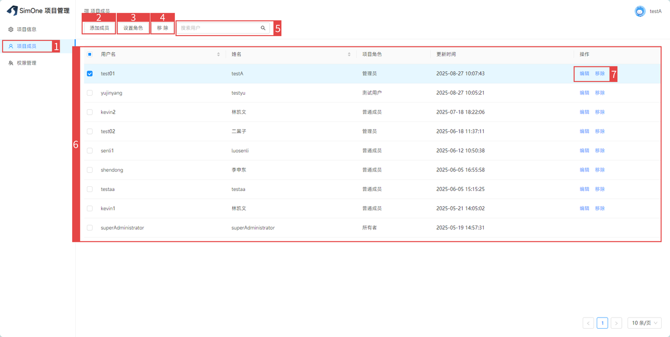Sort by 用户名 column sort arrows
Viewport: 670px width, 337px height.
click(218, 54)
